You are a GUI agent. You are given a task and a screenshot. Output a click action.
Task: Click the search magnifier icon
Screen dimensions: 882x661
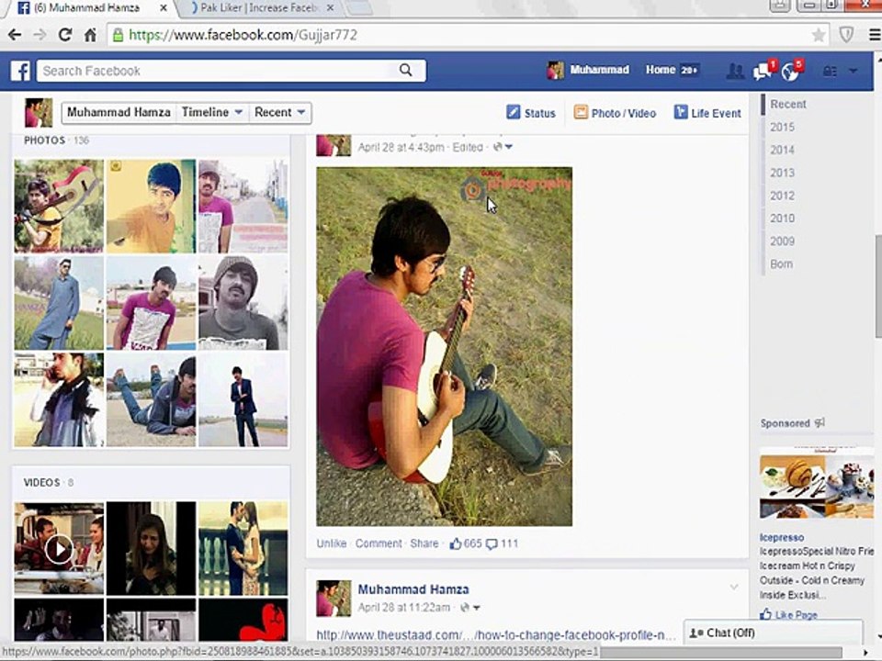(x=405, y=71)
